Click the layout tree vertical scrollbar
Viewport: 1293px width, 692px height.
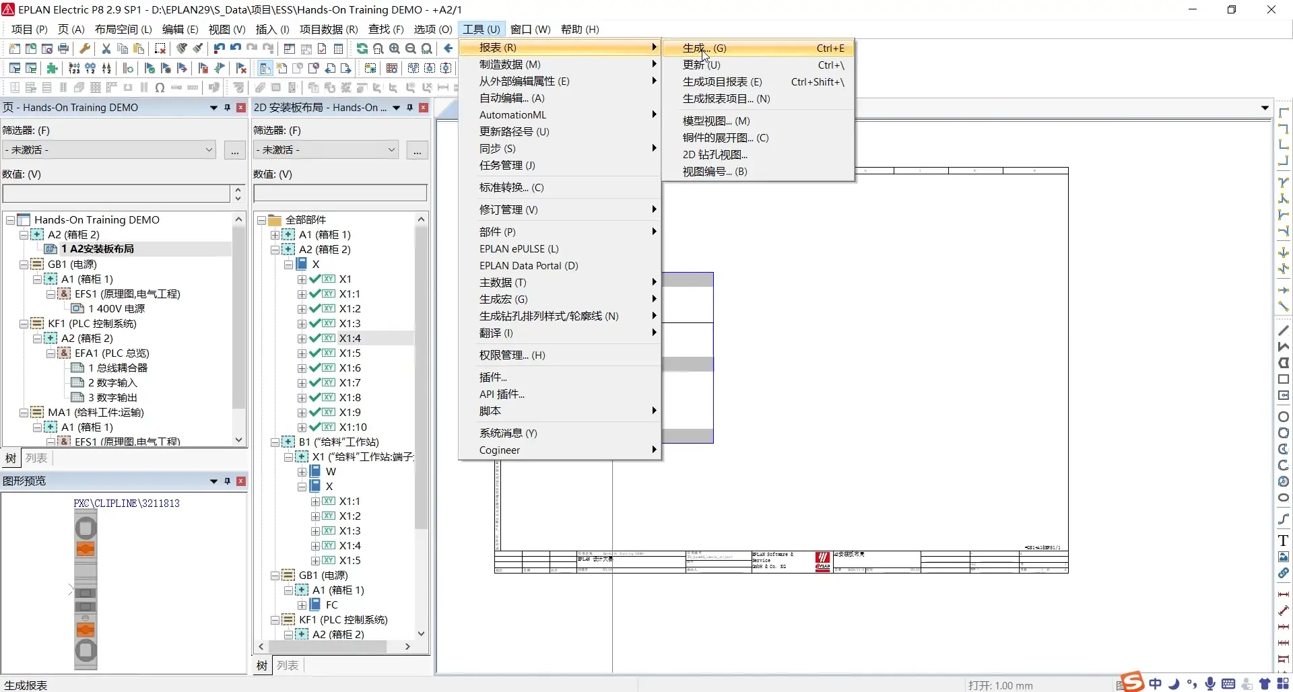tap(421, 377)
